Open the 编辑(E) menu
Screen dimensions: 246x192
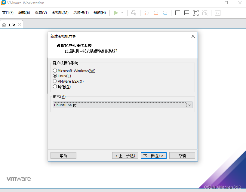point(24,13)
